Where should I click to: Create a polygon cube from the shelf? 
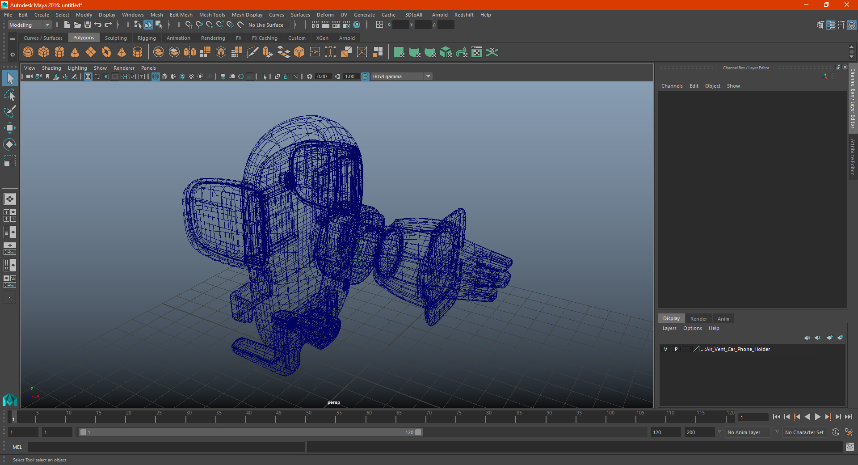pyautogui.click(x=44, y=52)
